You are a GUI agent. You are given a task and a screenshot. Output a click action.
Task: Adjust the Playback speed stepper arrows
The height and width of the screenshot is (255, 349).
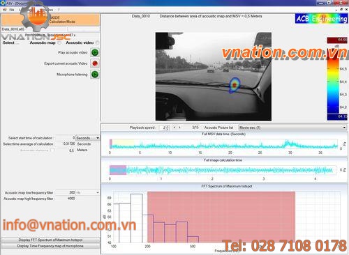167,127
